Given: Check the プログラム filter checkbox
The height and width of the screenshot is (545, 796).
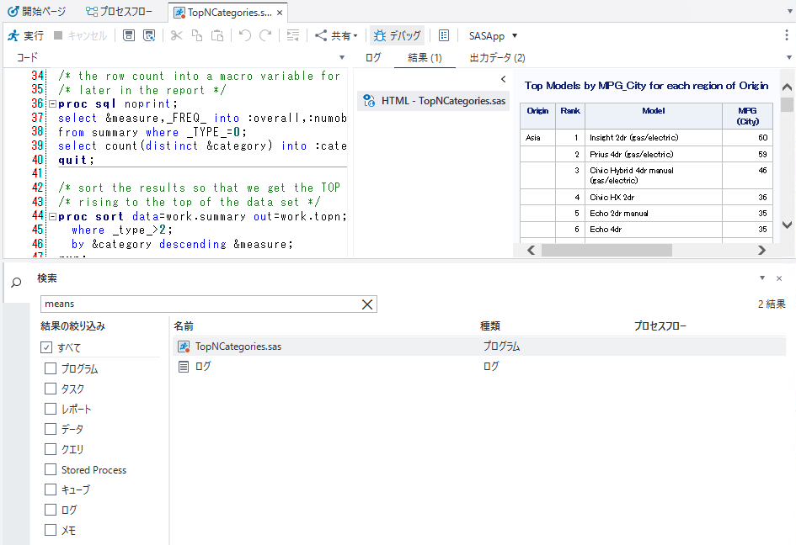Looking at the screenshot, I should [x=51, y=368].
